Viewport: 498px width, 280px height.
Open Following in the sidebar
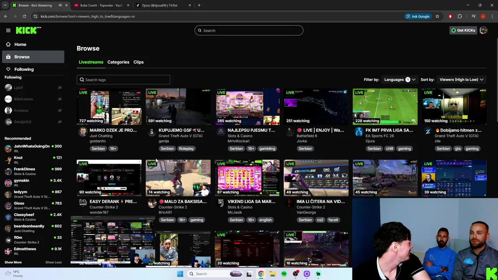pyautogui.click(x=33, y=69)
